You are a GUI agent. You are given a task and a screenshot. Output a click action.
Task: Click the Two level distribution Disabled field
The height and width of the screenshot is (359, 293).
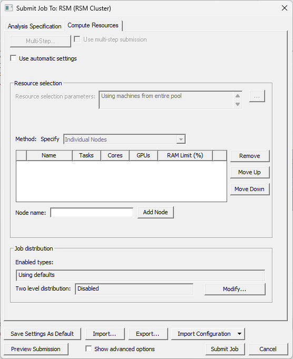134,289
